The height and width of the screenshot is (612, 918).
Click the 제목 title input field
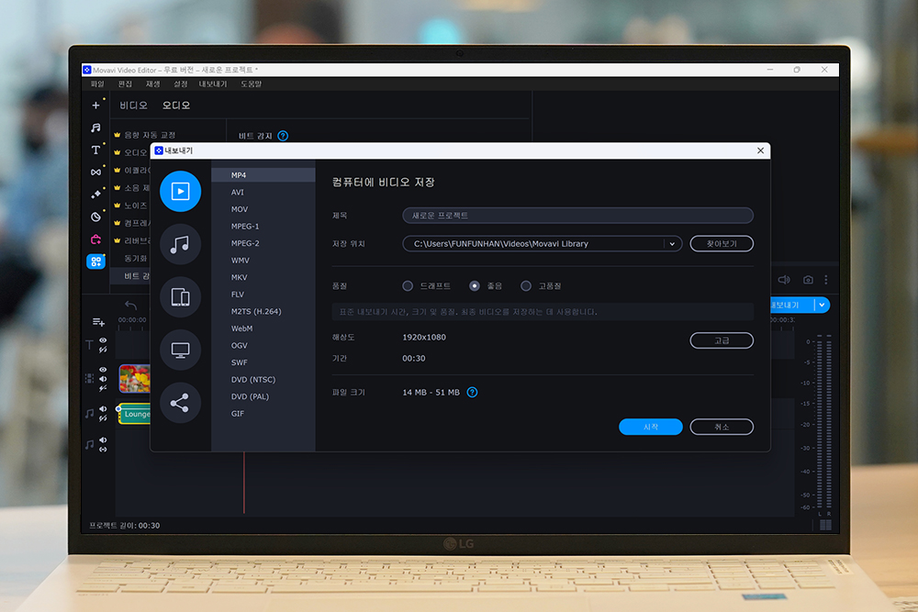tap(577, 216)
